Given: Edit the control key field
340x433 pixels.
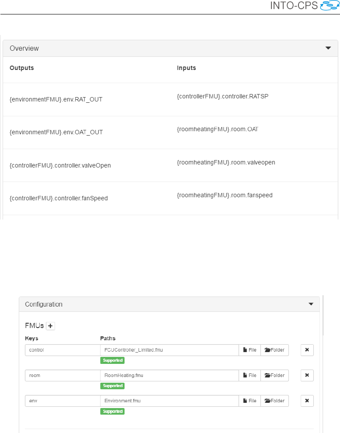Looking at the screenshot, I should tap(62, 350).
